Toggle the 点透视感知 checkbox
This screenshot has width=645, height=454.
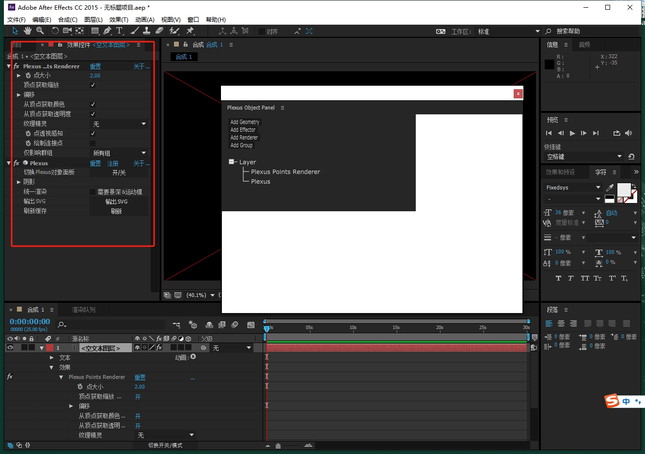pos(93,133)
